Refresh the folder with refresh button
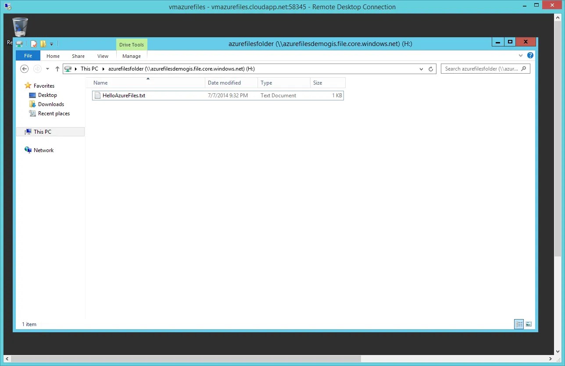565x366 pixels. (x=431, y=69)
